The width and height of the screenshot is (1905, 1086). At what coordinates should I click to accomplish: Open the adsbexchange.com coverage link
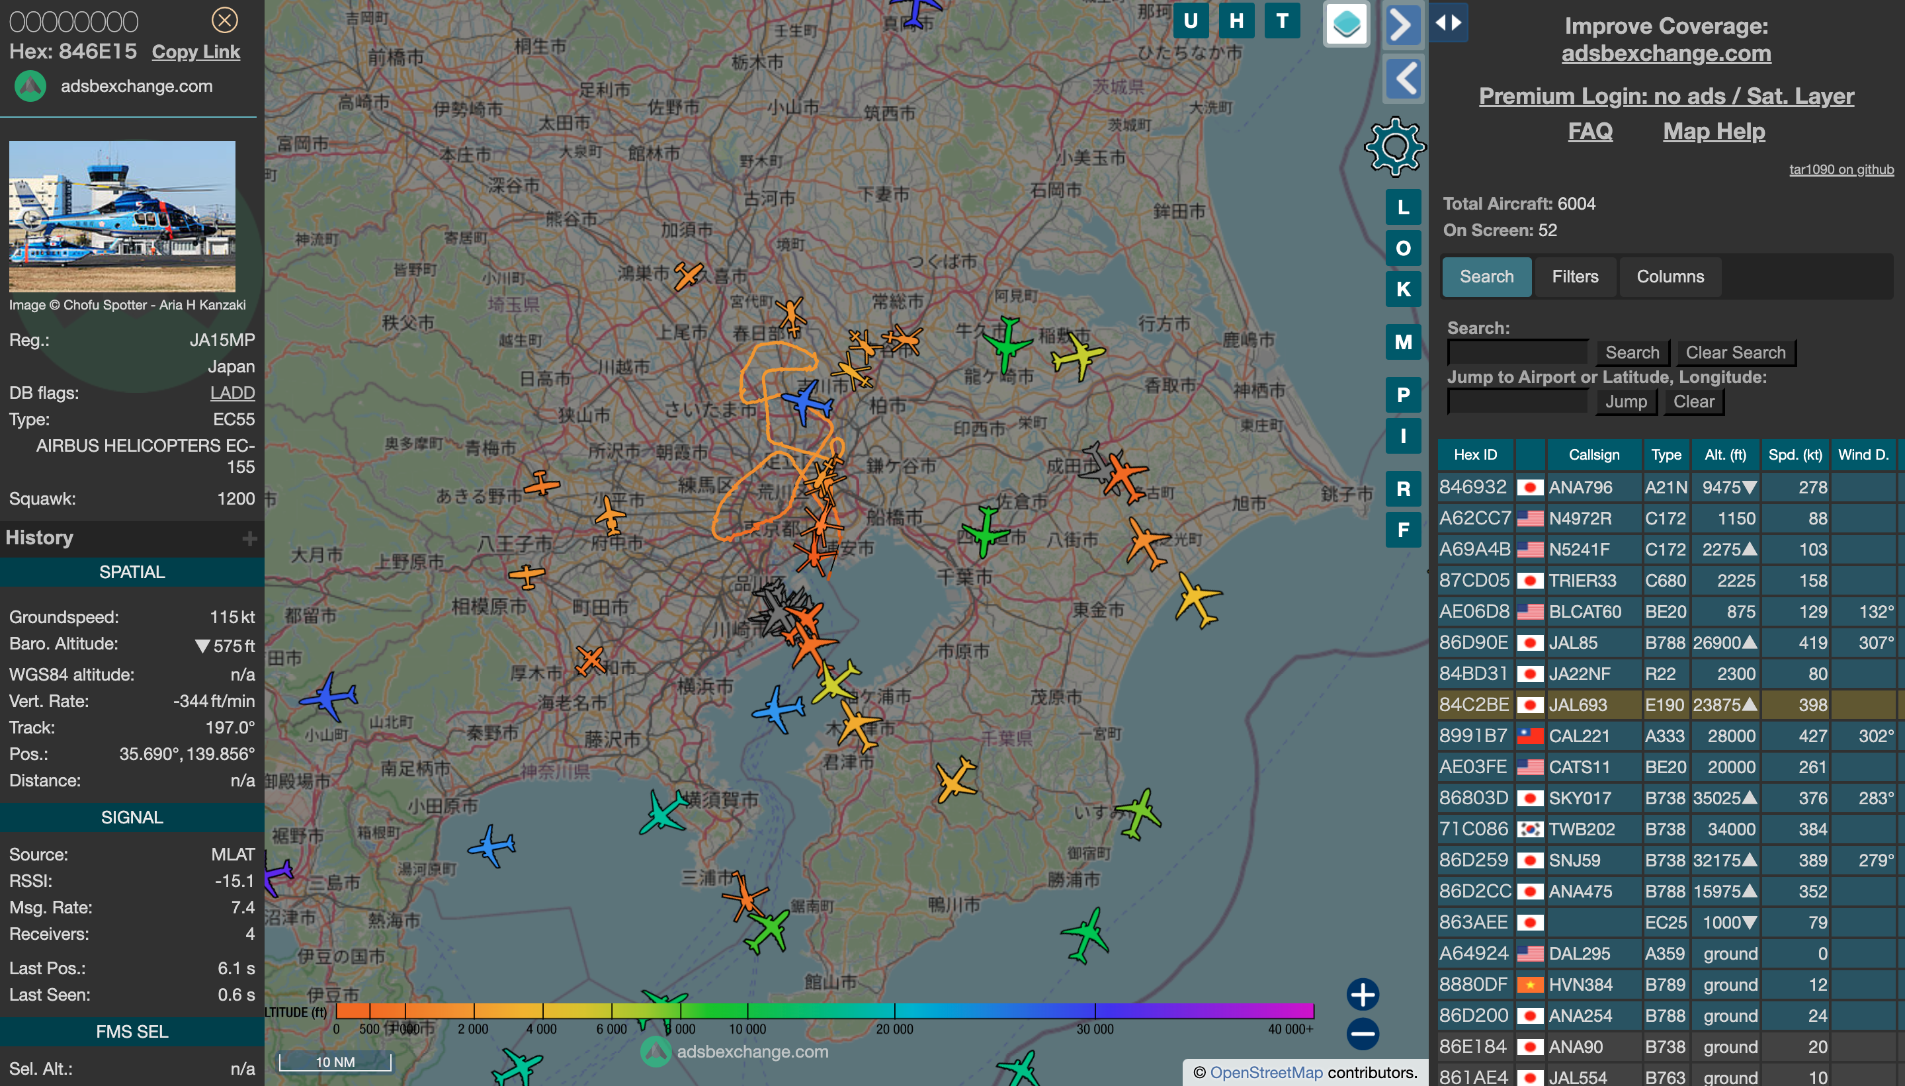point(1666,53)
